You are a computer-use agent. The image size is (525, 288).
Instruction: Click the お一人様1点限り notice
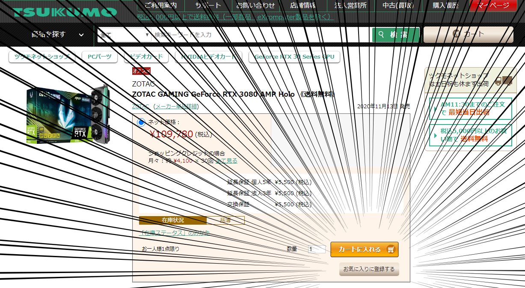pos(160,249)
